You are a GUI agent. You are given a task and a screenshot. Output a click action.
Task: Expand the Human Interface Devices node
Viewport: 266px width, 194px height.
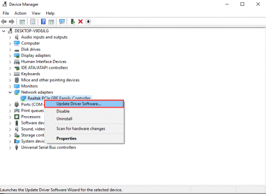pos(10,62)
